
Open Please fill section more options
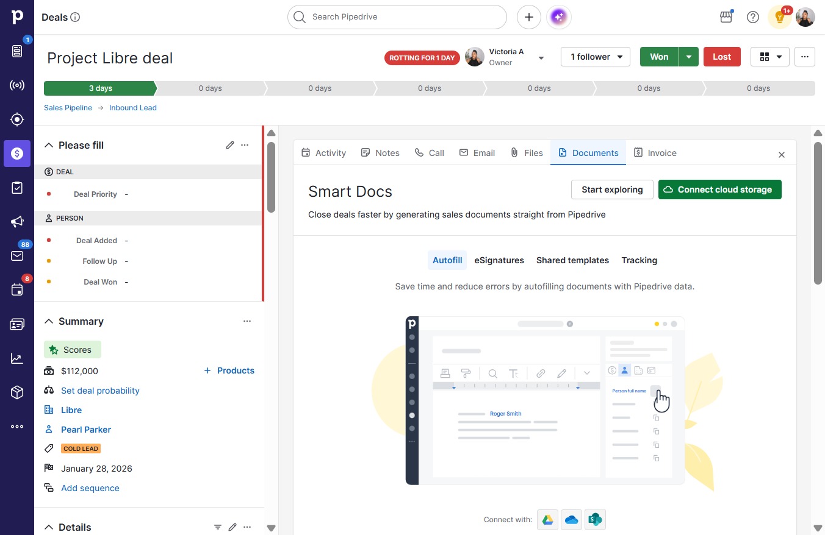245,145
